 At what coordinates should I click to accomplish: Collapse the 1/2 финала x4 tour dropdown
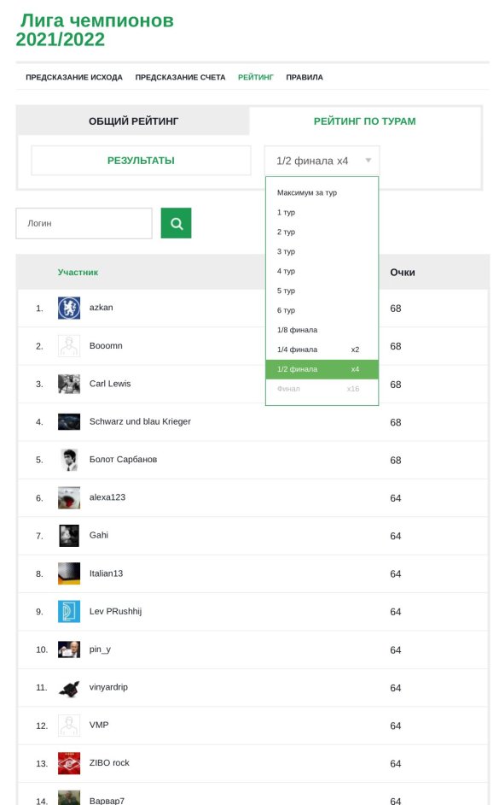(322, 161)
